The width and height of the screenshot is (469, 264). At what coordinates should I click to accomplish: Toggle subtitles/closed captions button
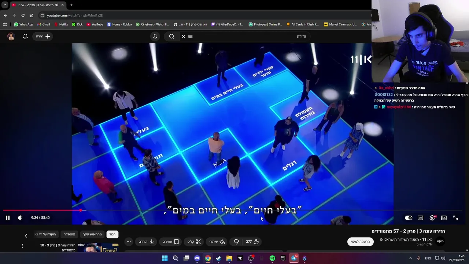coord(420,218)
